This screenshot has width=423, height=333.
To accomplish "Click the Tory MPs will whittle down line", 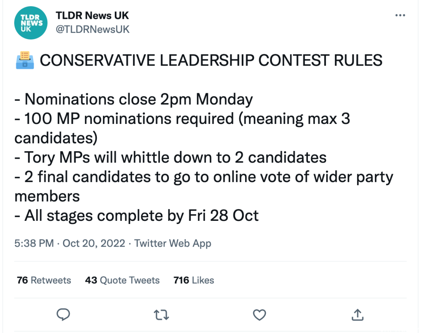I will 170,158.
